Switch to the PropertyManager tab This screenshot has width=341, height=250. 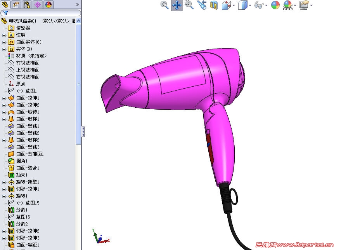click(x=16, y=5)
